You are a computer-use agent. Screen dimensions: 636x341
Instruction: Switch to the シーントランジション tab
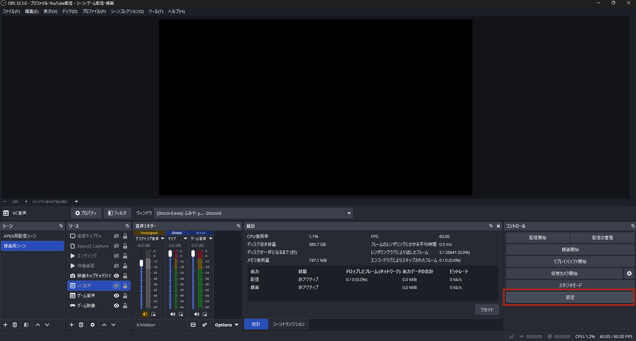pos(289,324)
